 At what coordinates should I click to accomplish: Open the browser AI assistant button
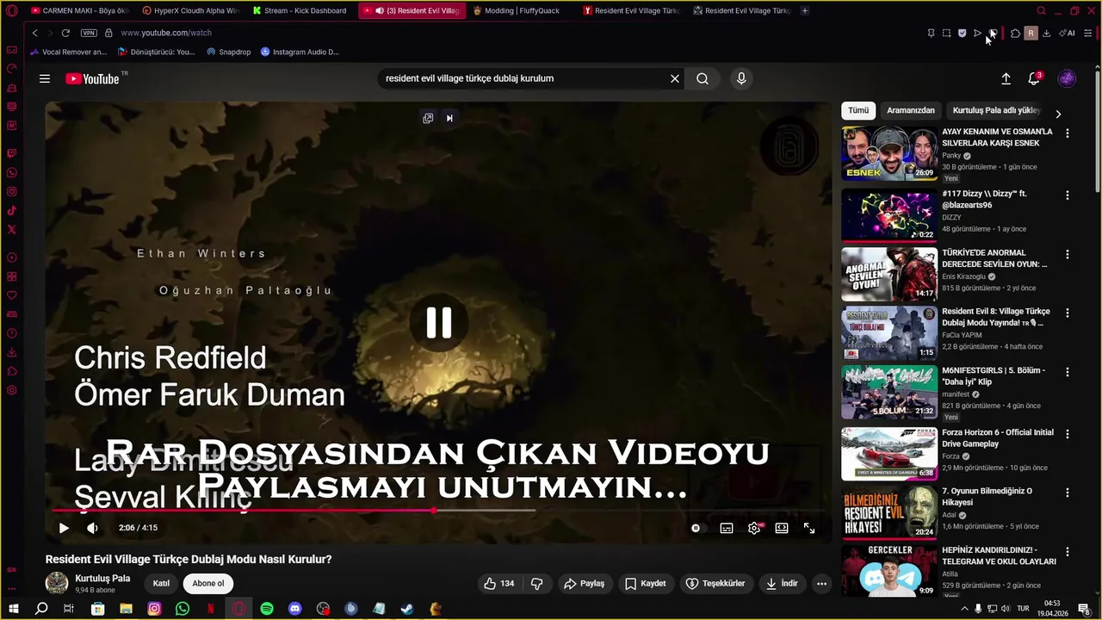pyautogui.click(x=1067, y=33)
